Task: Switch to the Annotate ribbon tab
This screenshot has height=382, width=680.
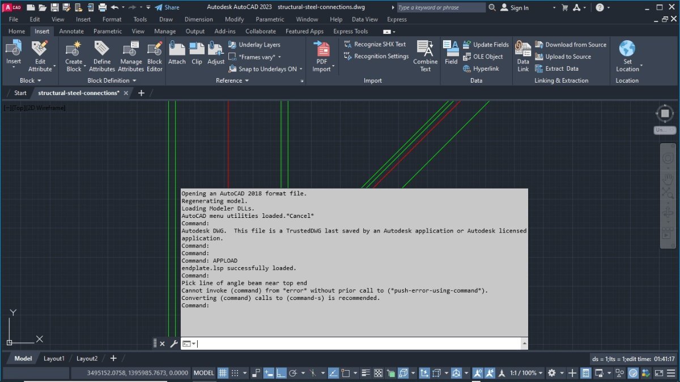Action: coord(71,31)
